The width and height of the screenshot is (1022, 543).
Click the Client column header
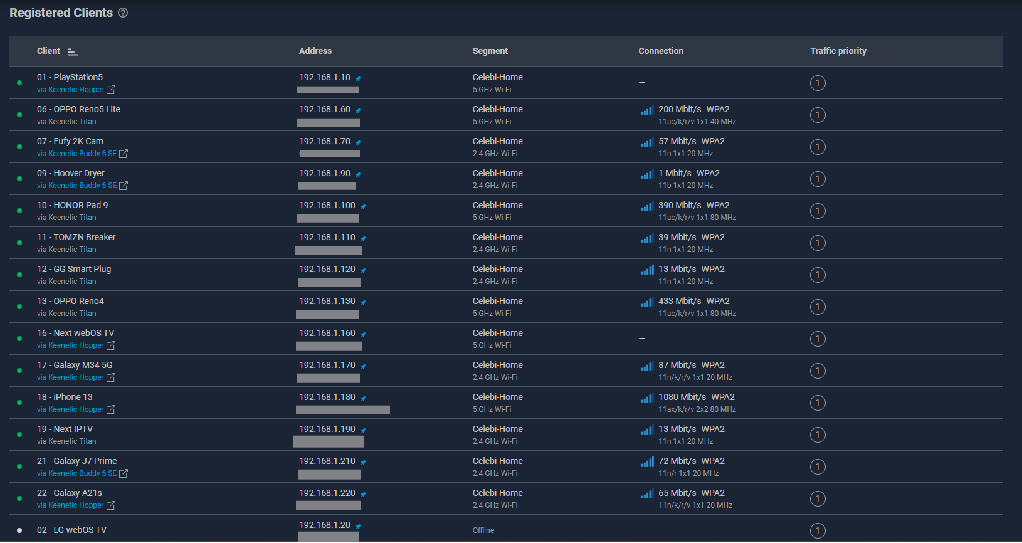tap(48, 51)
